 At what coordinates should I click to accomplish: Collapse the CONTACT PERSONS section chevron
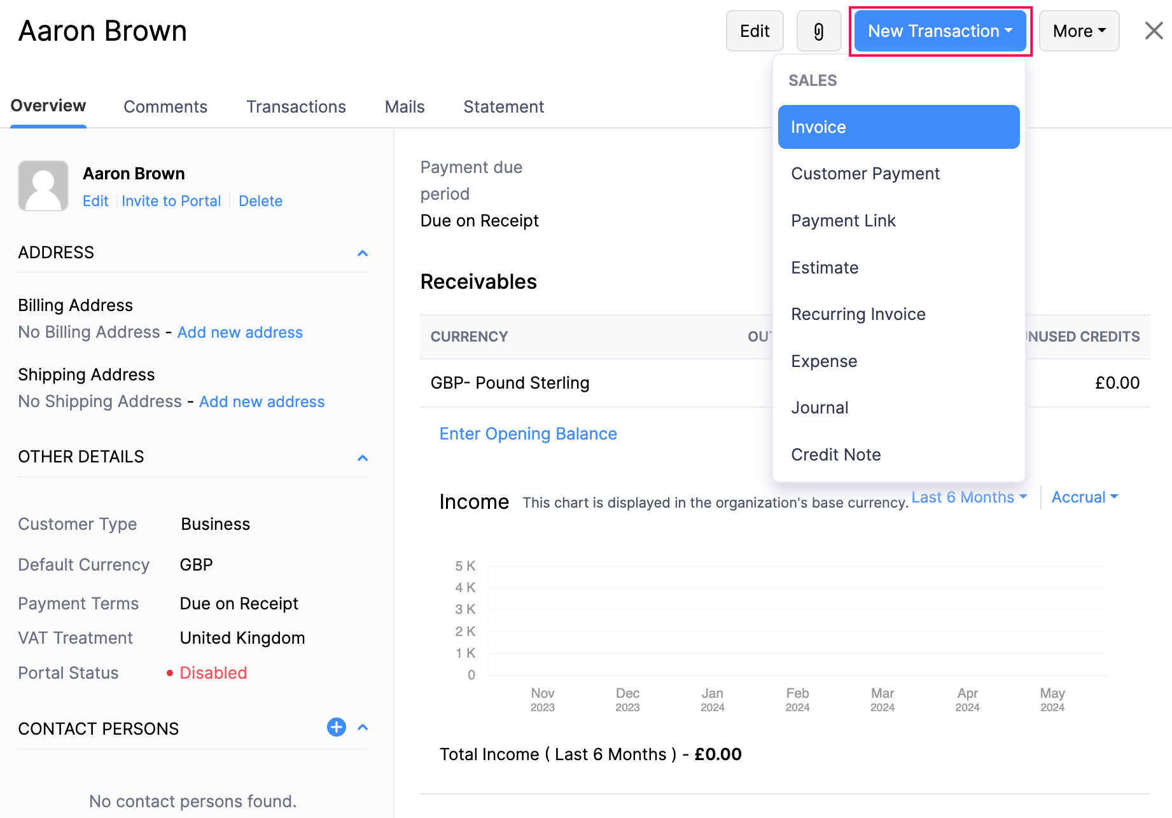(362, 727)
